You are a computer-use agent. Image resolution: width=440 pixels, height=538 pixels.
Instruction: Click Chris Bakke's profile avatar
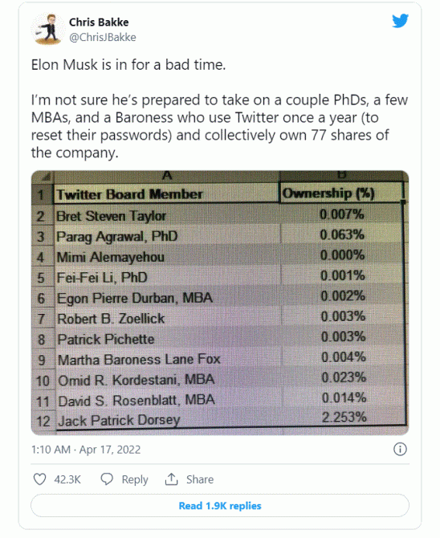(x=47, y=29)
